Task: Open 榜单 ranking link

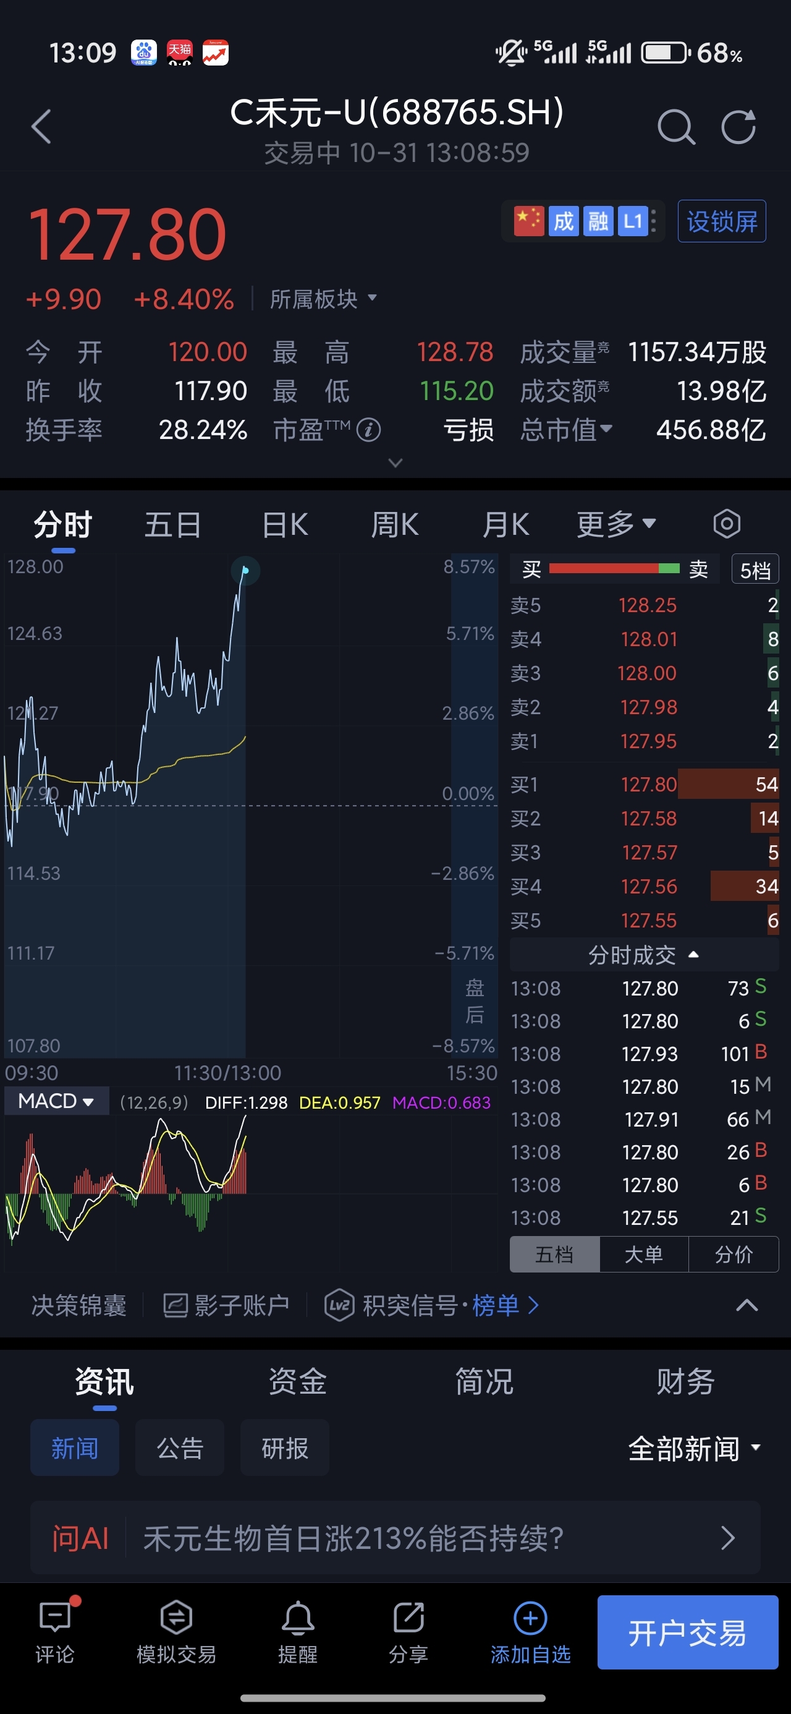Action: 505,1305
